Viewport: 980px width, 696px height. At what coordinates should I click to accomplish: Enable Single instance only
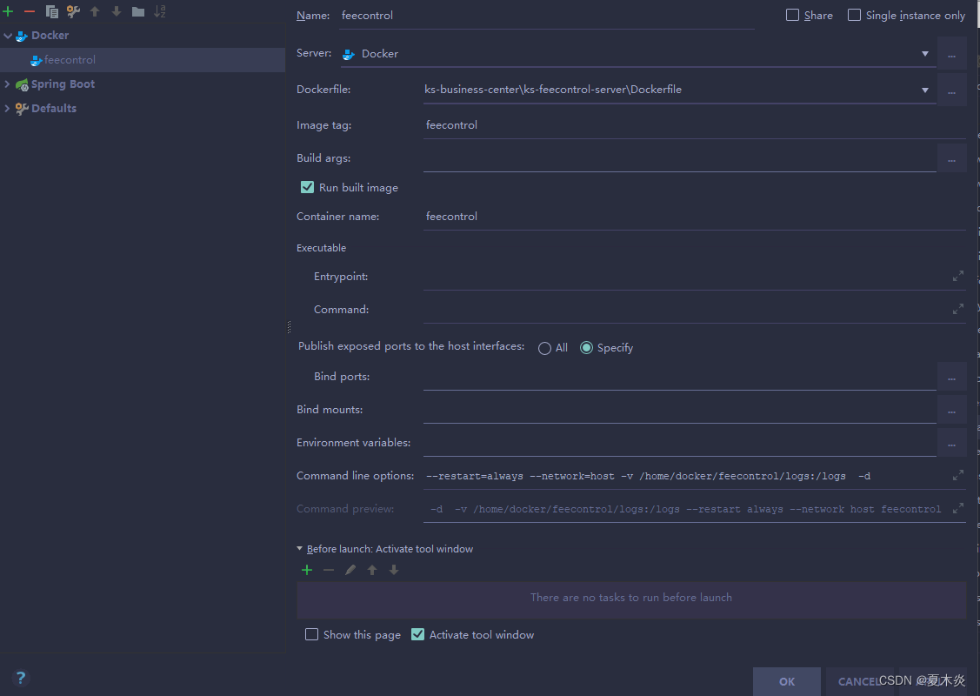click(x=854, y=15)
